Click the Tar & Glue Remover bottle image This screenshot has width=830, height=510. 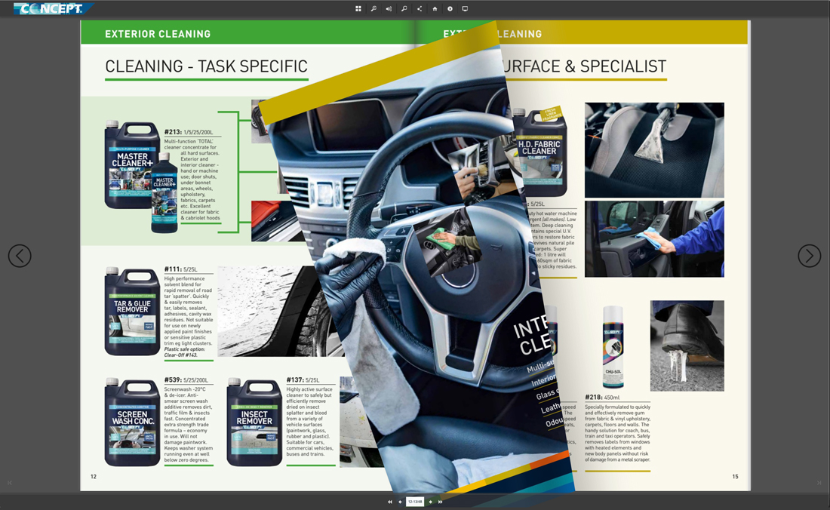pyautogui.click(x=132, y=311)
